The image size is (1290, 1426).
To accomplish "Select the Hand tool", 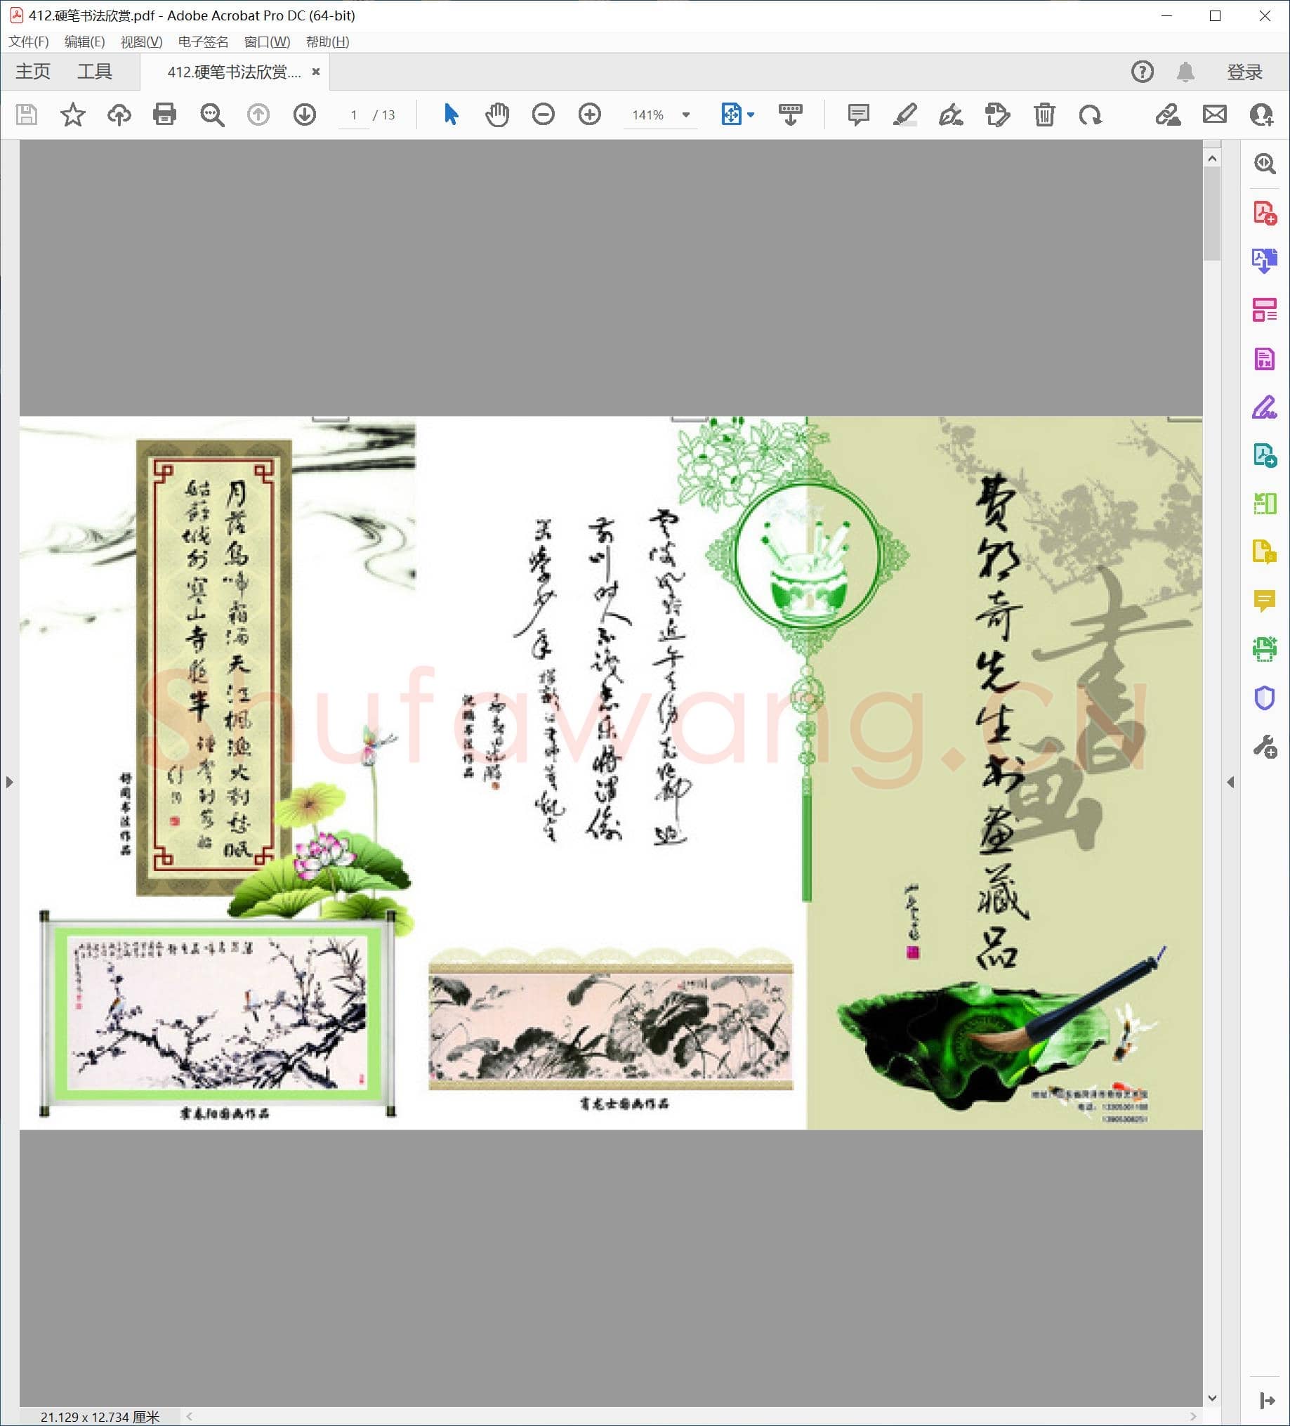I will pos(496,114).
